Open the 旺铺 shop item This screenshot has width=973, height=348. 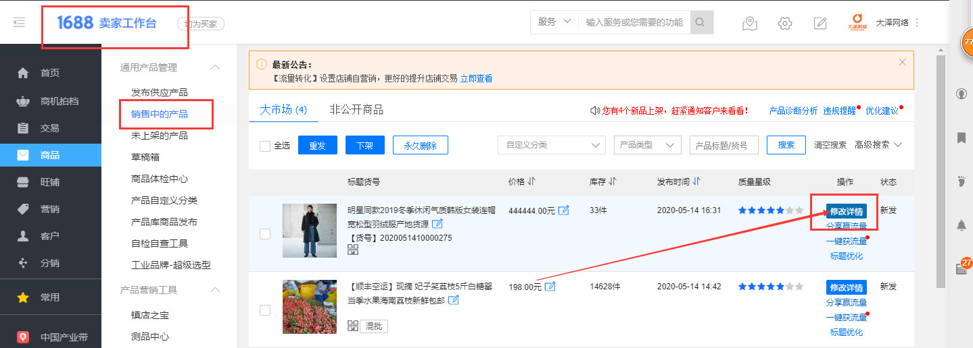[x=51, y=182]
